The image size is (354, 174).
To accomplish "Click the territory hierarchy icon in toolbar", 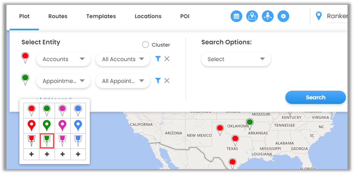I will point(268,16).
